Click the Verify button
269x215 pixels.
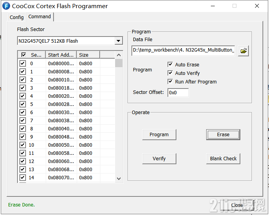[159, 159]
